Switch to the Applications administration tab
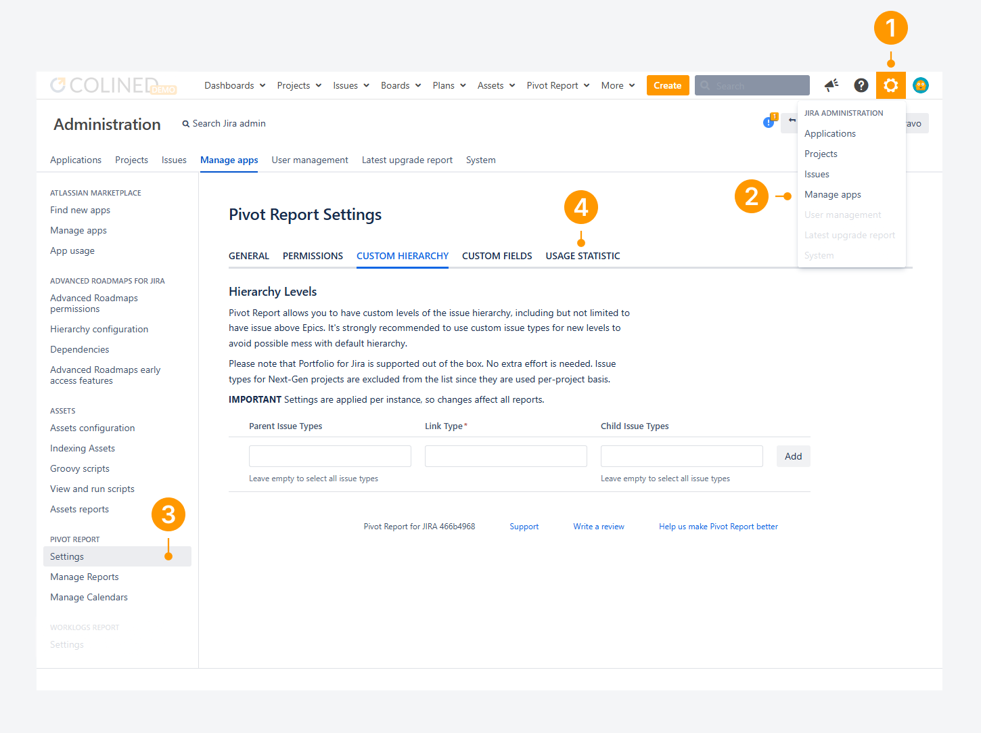 [76, 160]
